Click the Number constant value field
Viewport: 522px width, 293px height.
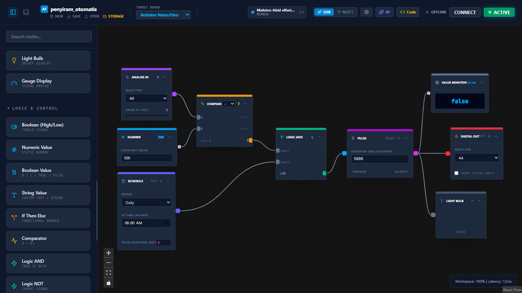147,158
